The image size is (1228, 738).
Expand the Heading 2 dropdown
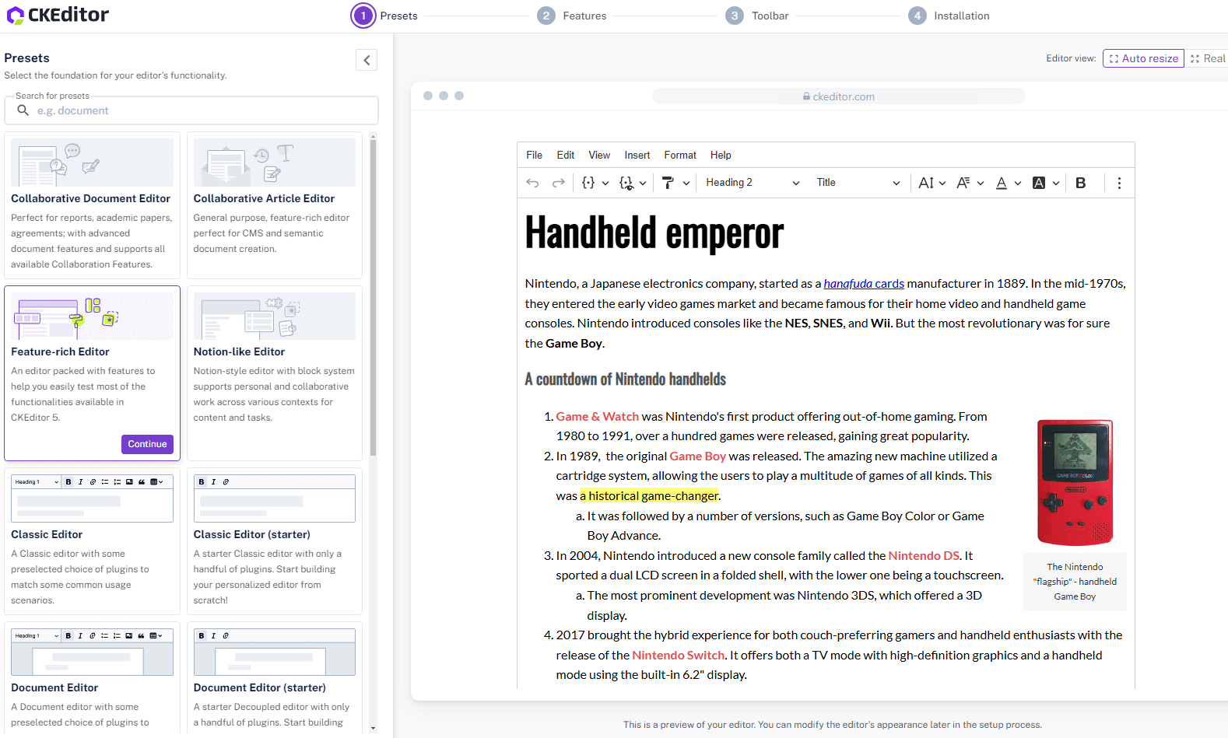(x=752, y=183)
